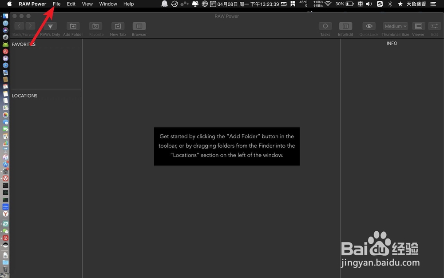444x278 pixels.
Task: Open the Chinese input method menu
Action: tap(360, 4)
